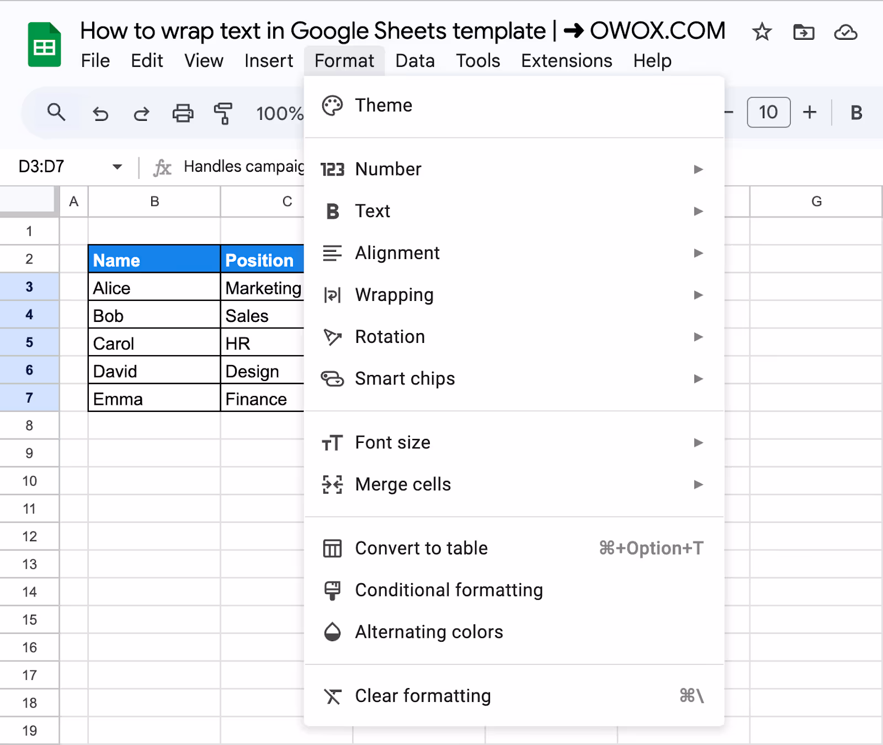This screenshot has width=883, height=745.
Task: Expand the Smart chips submenu arrow
Action: point(698,379)
